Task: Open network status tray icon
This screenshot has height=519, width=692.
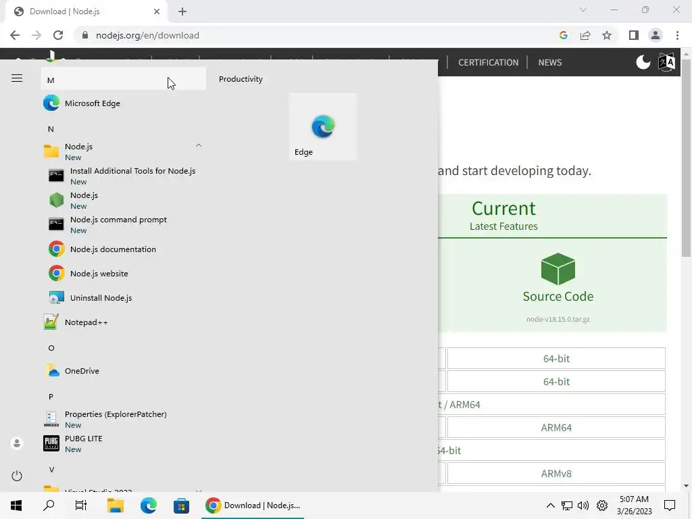Action: click(567, 505)
